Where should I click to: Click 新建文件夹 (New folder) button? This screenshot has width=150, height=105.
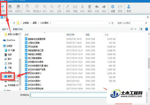[18, 29]
